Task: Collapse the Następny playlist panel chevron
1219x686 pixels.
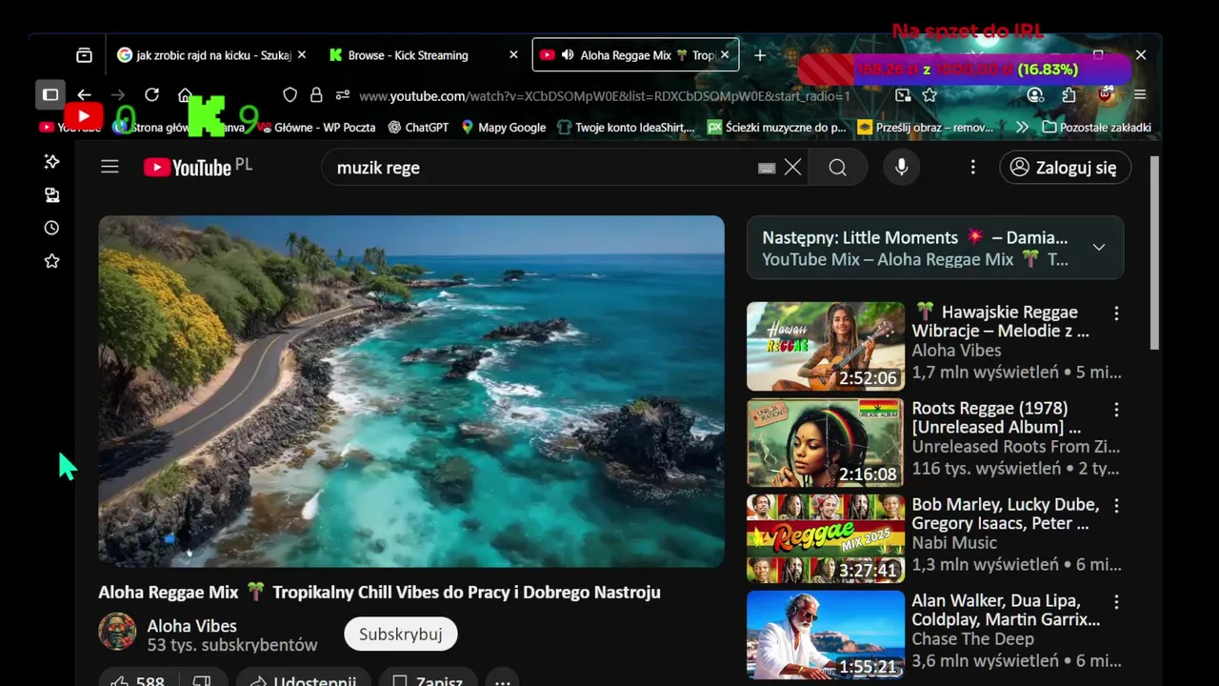Action: point(1098,248)
